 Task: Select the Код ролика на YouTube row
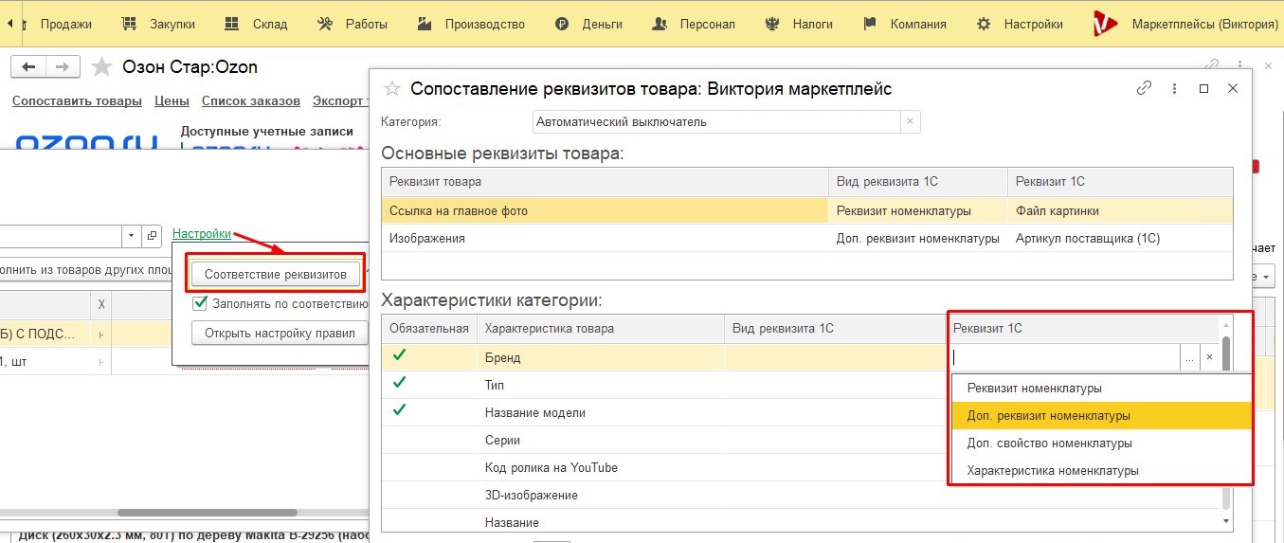[664, 467]
